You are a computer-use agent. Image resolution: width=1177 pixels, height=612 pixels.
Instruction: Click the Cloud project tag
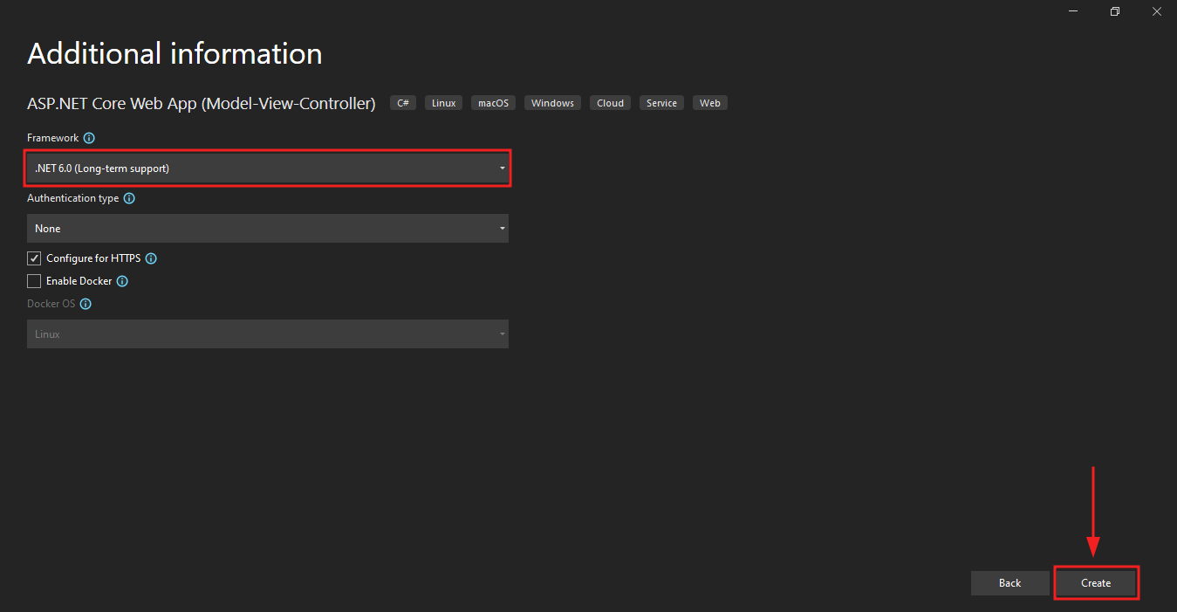pos(609,102)
